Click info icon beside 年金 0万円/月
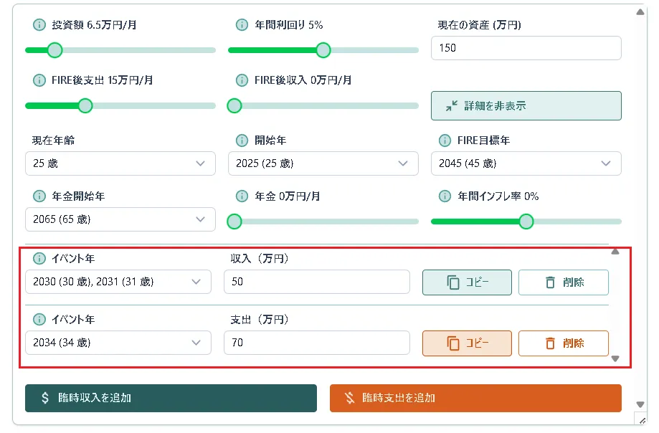The height and width of the screenshot is (433, 659). (x=242, y=196)
